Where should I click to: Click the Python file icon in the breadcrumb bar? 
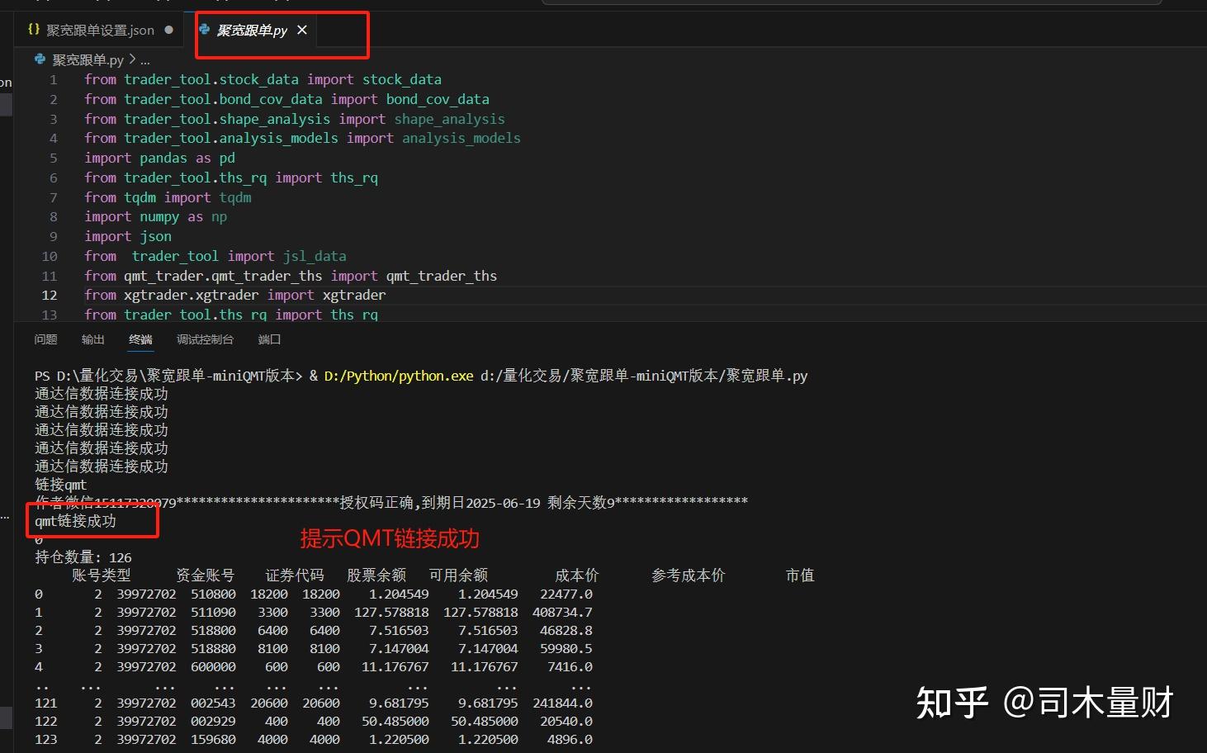[40, 59]
